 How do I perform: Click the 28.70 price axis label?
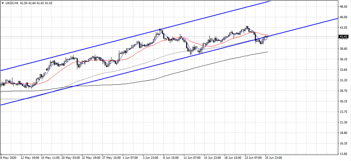343,91
